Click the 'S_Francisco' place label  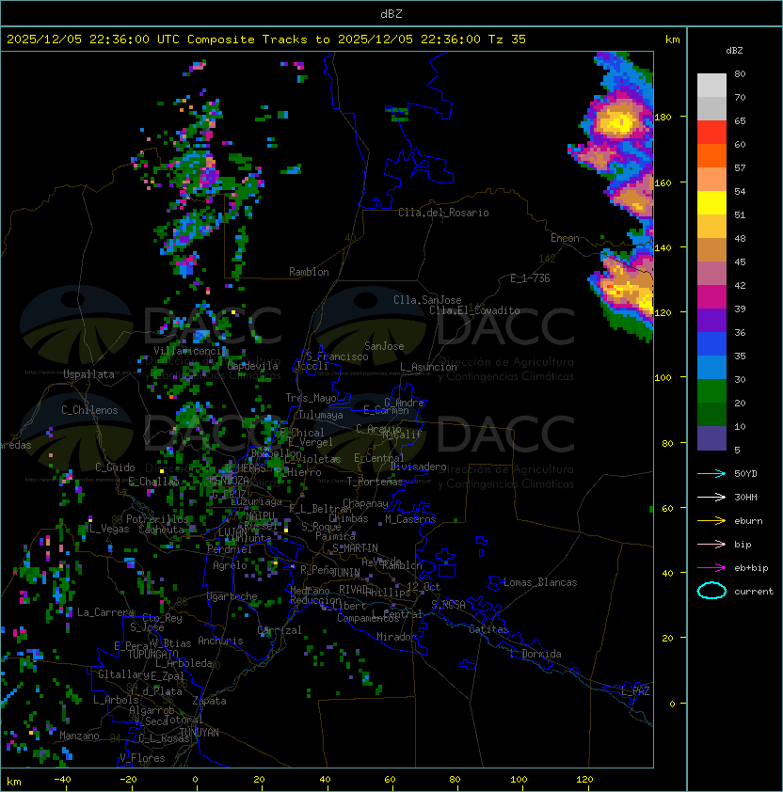[337, 356]
